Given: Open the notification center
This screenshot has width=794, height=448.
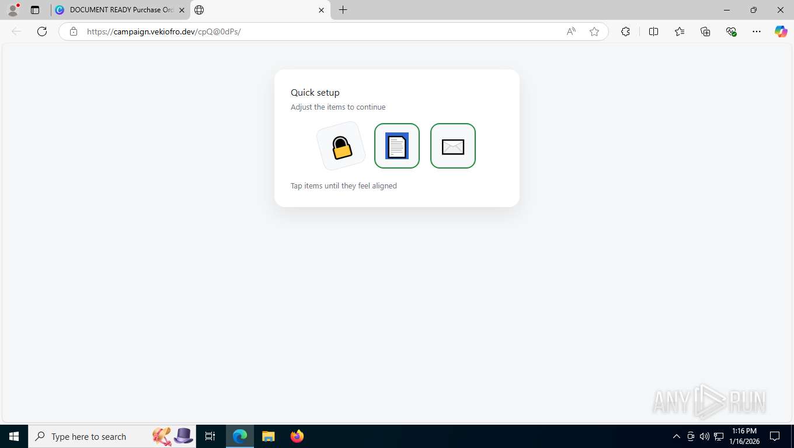Looking at the screenshot, I should (x=775, y=436).
